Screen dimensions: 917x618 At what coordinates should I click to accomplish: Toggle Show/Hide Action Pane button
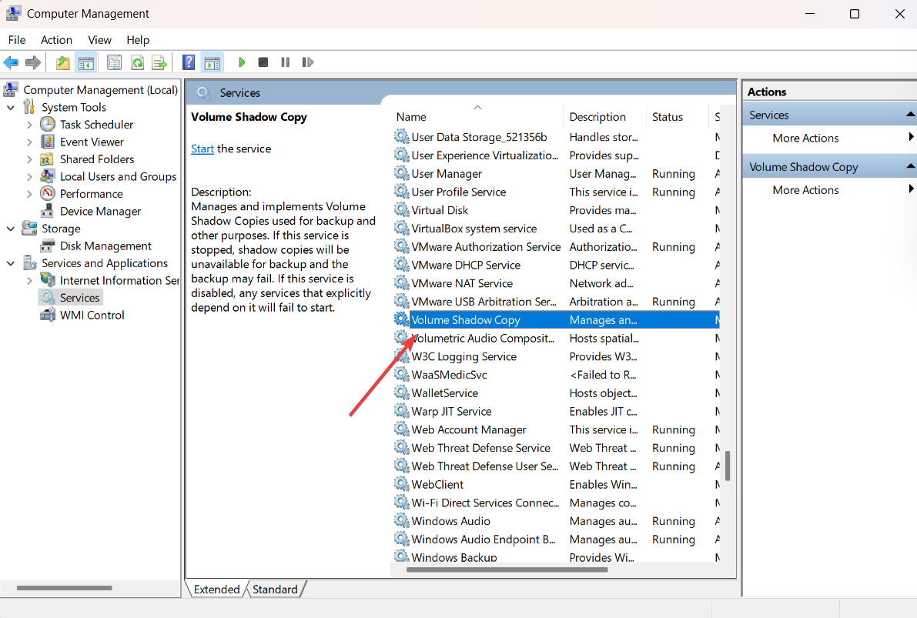(212, 62)
